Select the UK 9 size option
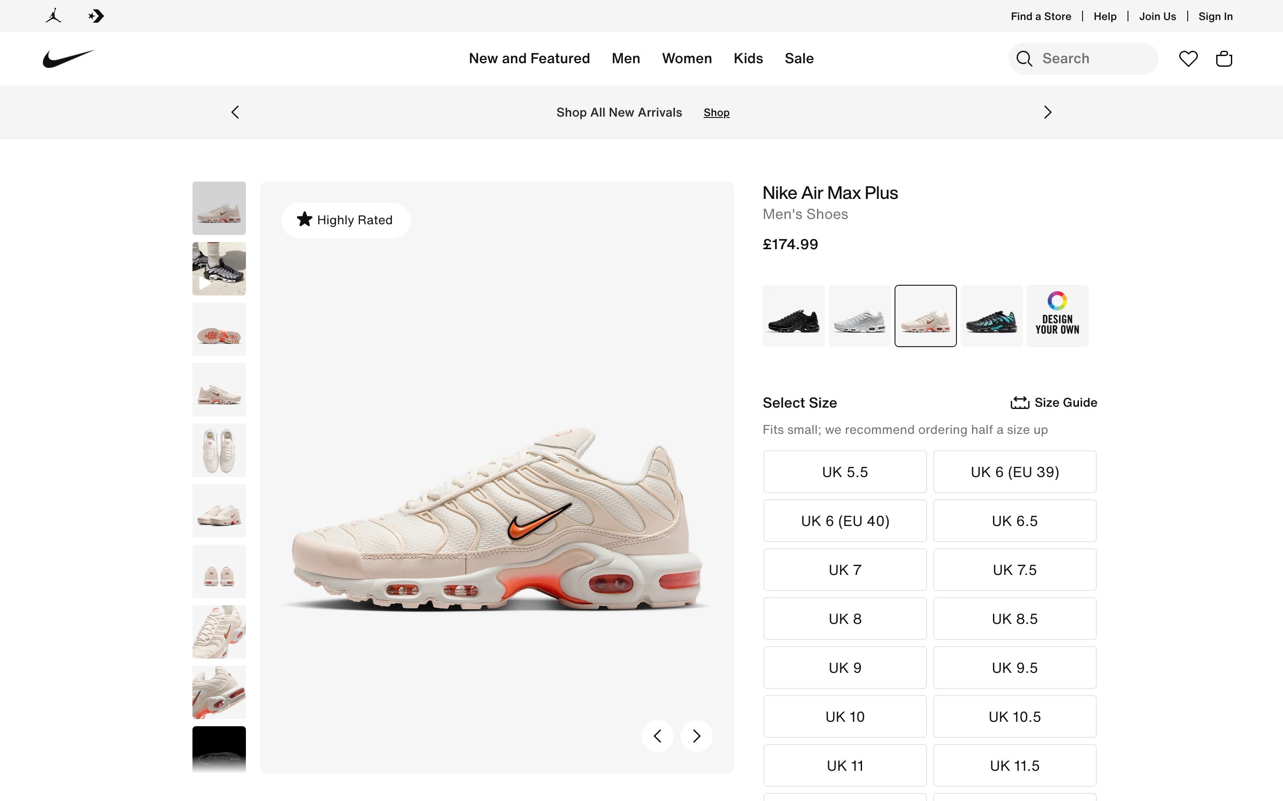The height and width of the screenshot is (801, 1283). [845, 667]
